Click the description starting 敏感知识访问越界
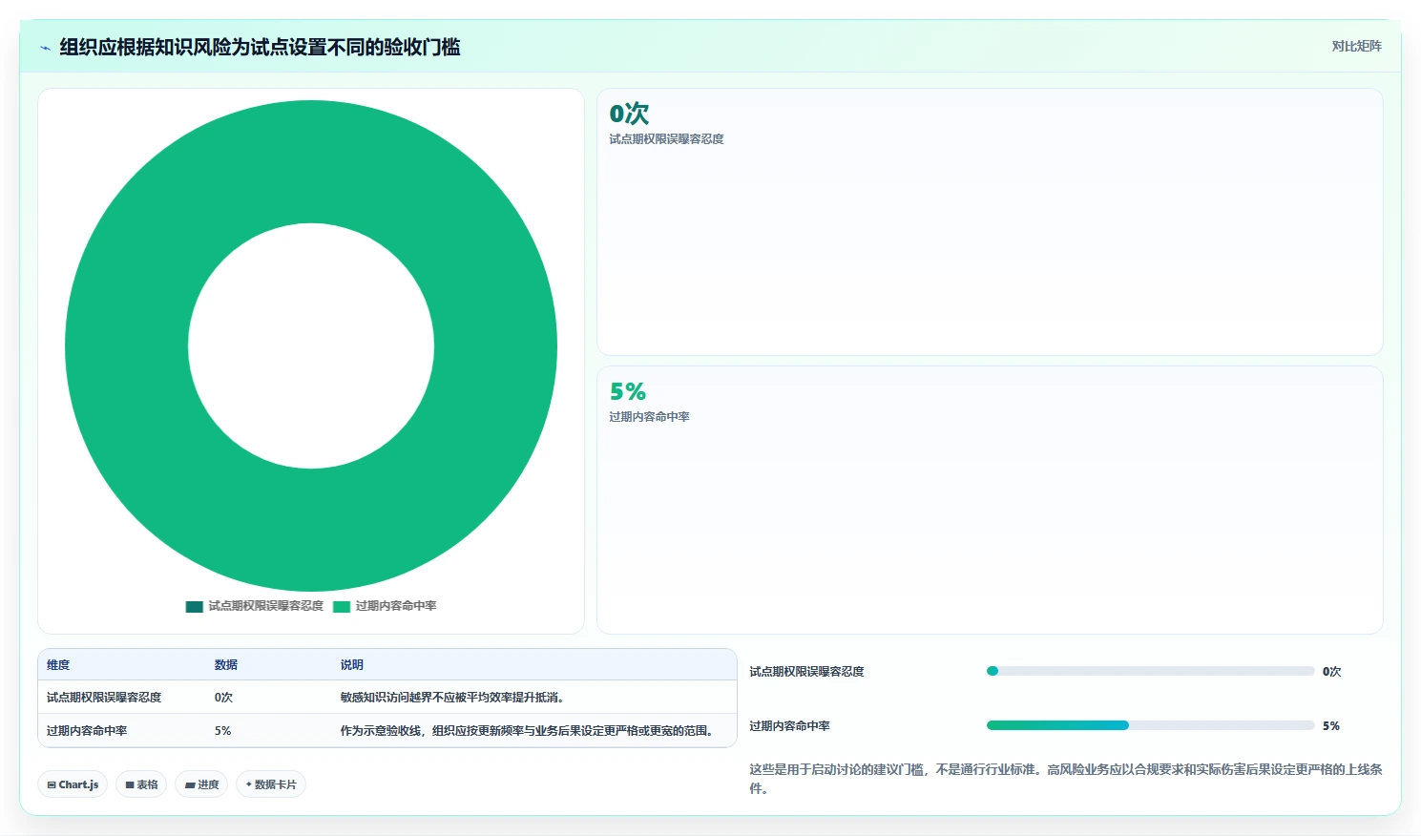Image resolution: width=1421 pixels, height=836 pixels. click(452, 698)
